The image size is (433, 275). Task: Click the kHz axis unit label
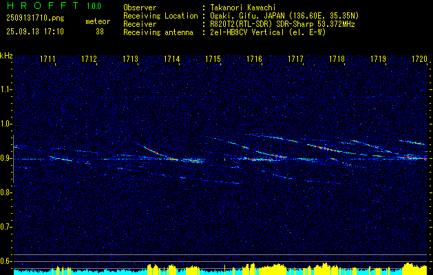click(x=6, y=56)
